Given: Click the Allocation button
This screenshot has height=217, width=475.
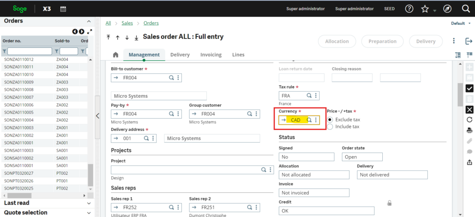Looking at the screenshot, I should point(337,41).
